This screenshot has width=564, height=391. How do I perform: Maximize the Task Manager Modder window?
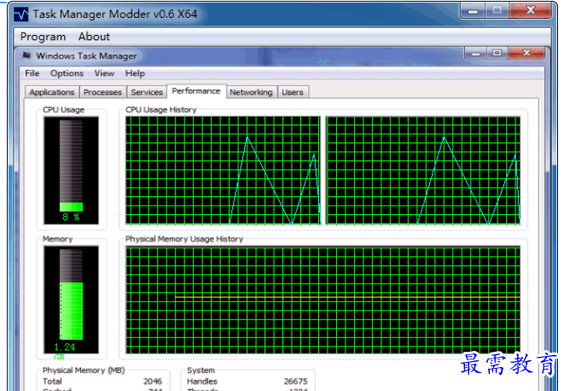[x=497, y=10]
